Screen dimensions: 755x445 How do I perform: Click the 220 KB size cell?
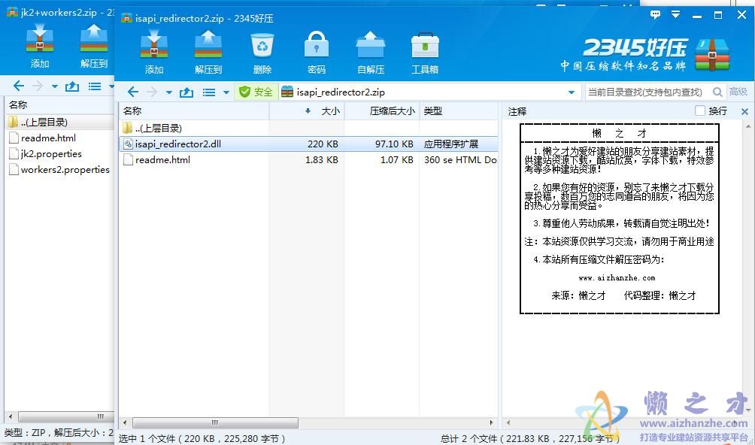point(323,144)
